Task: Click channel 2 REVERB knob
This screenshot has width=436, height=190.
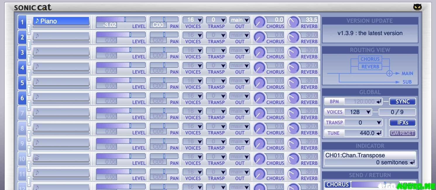Action: [293, 37]
